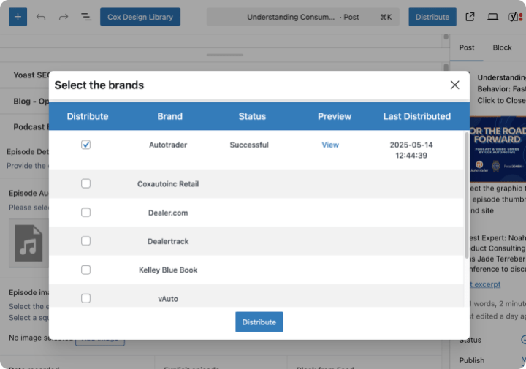Click the Brand column header
Viewport: 526px width, 369px height.
(x=170, y=116)
